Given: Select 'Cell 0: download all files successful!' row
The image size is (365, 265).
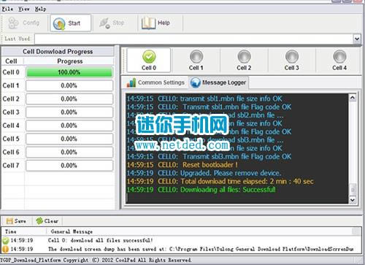Looking at the screenshot, I should pyautogui.click(x=181, y=240).
